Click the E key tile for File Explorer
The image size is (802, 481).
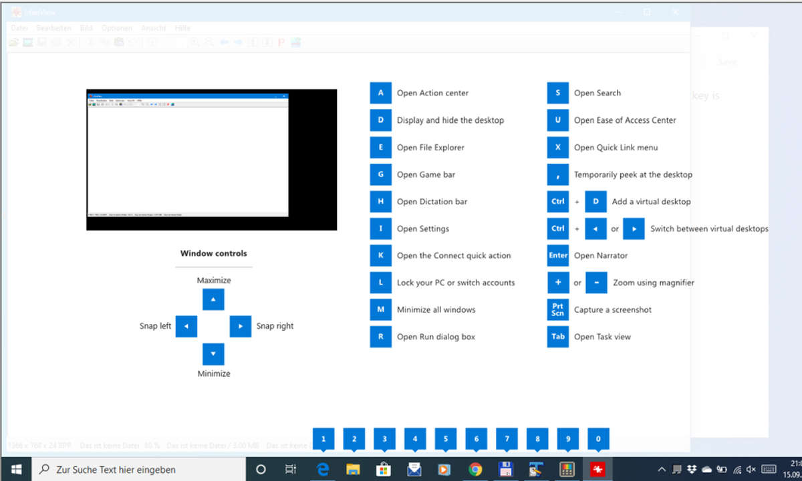tap(380, 147)
